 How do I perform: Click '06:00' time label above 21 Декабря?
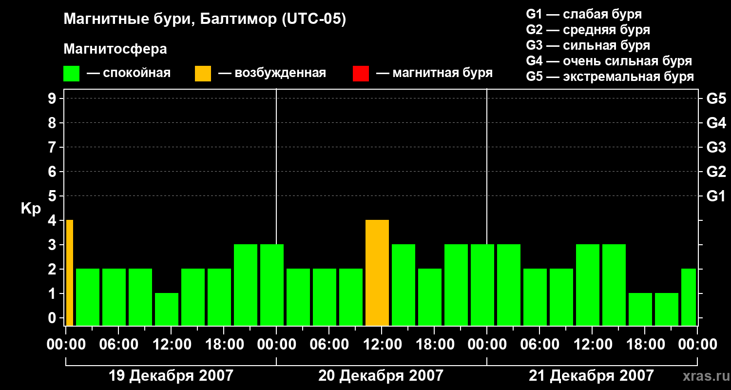pyautogui.click(x=539, y=345)
